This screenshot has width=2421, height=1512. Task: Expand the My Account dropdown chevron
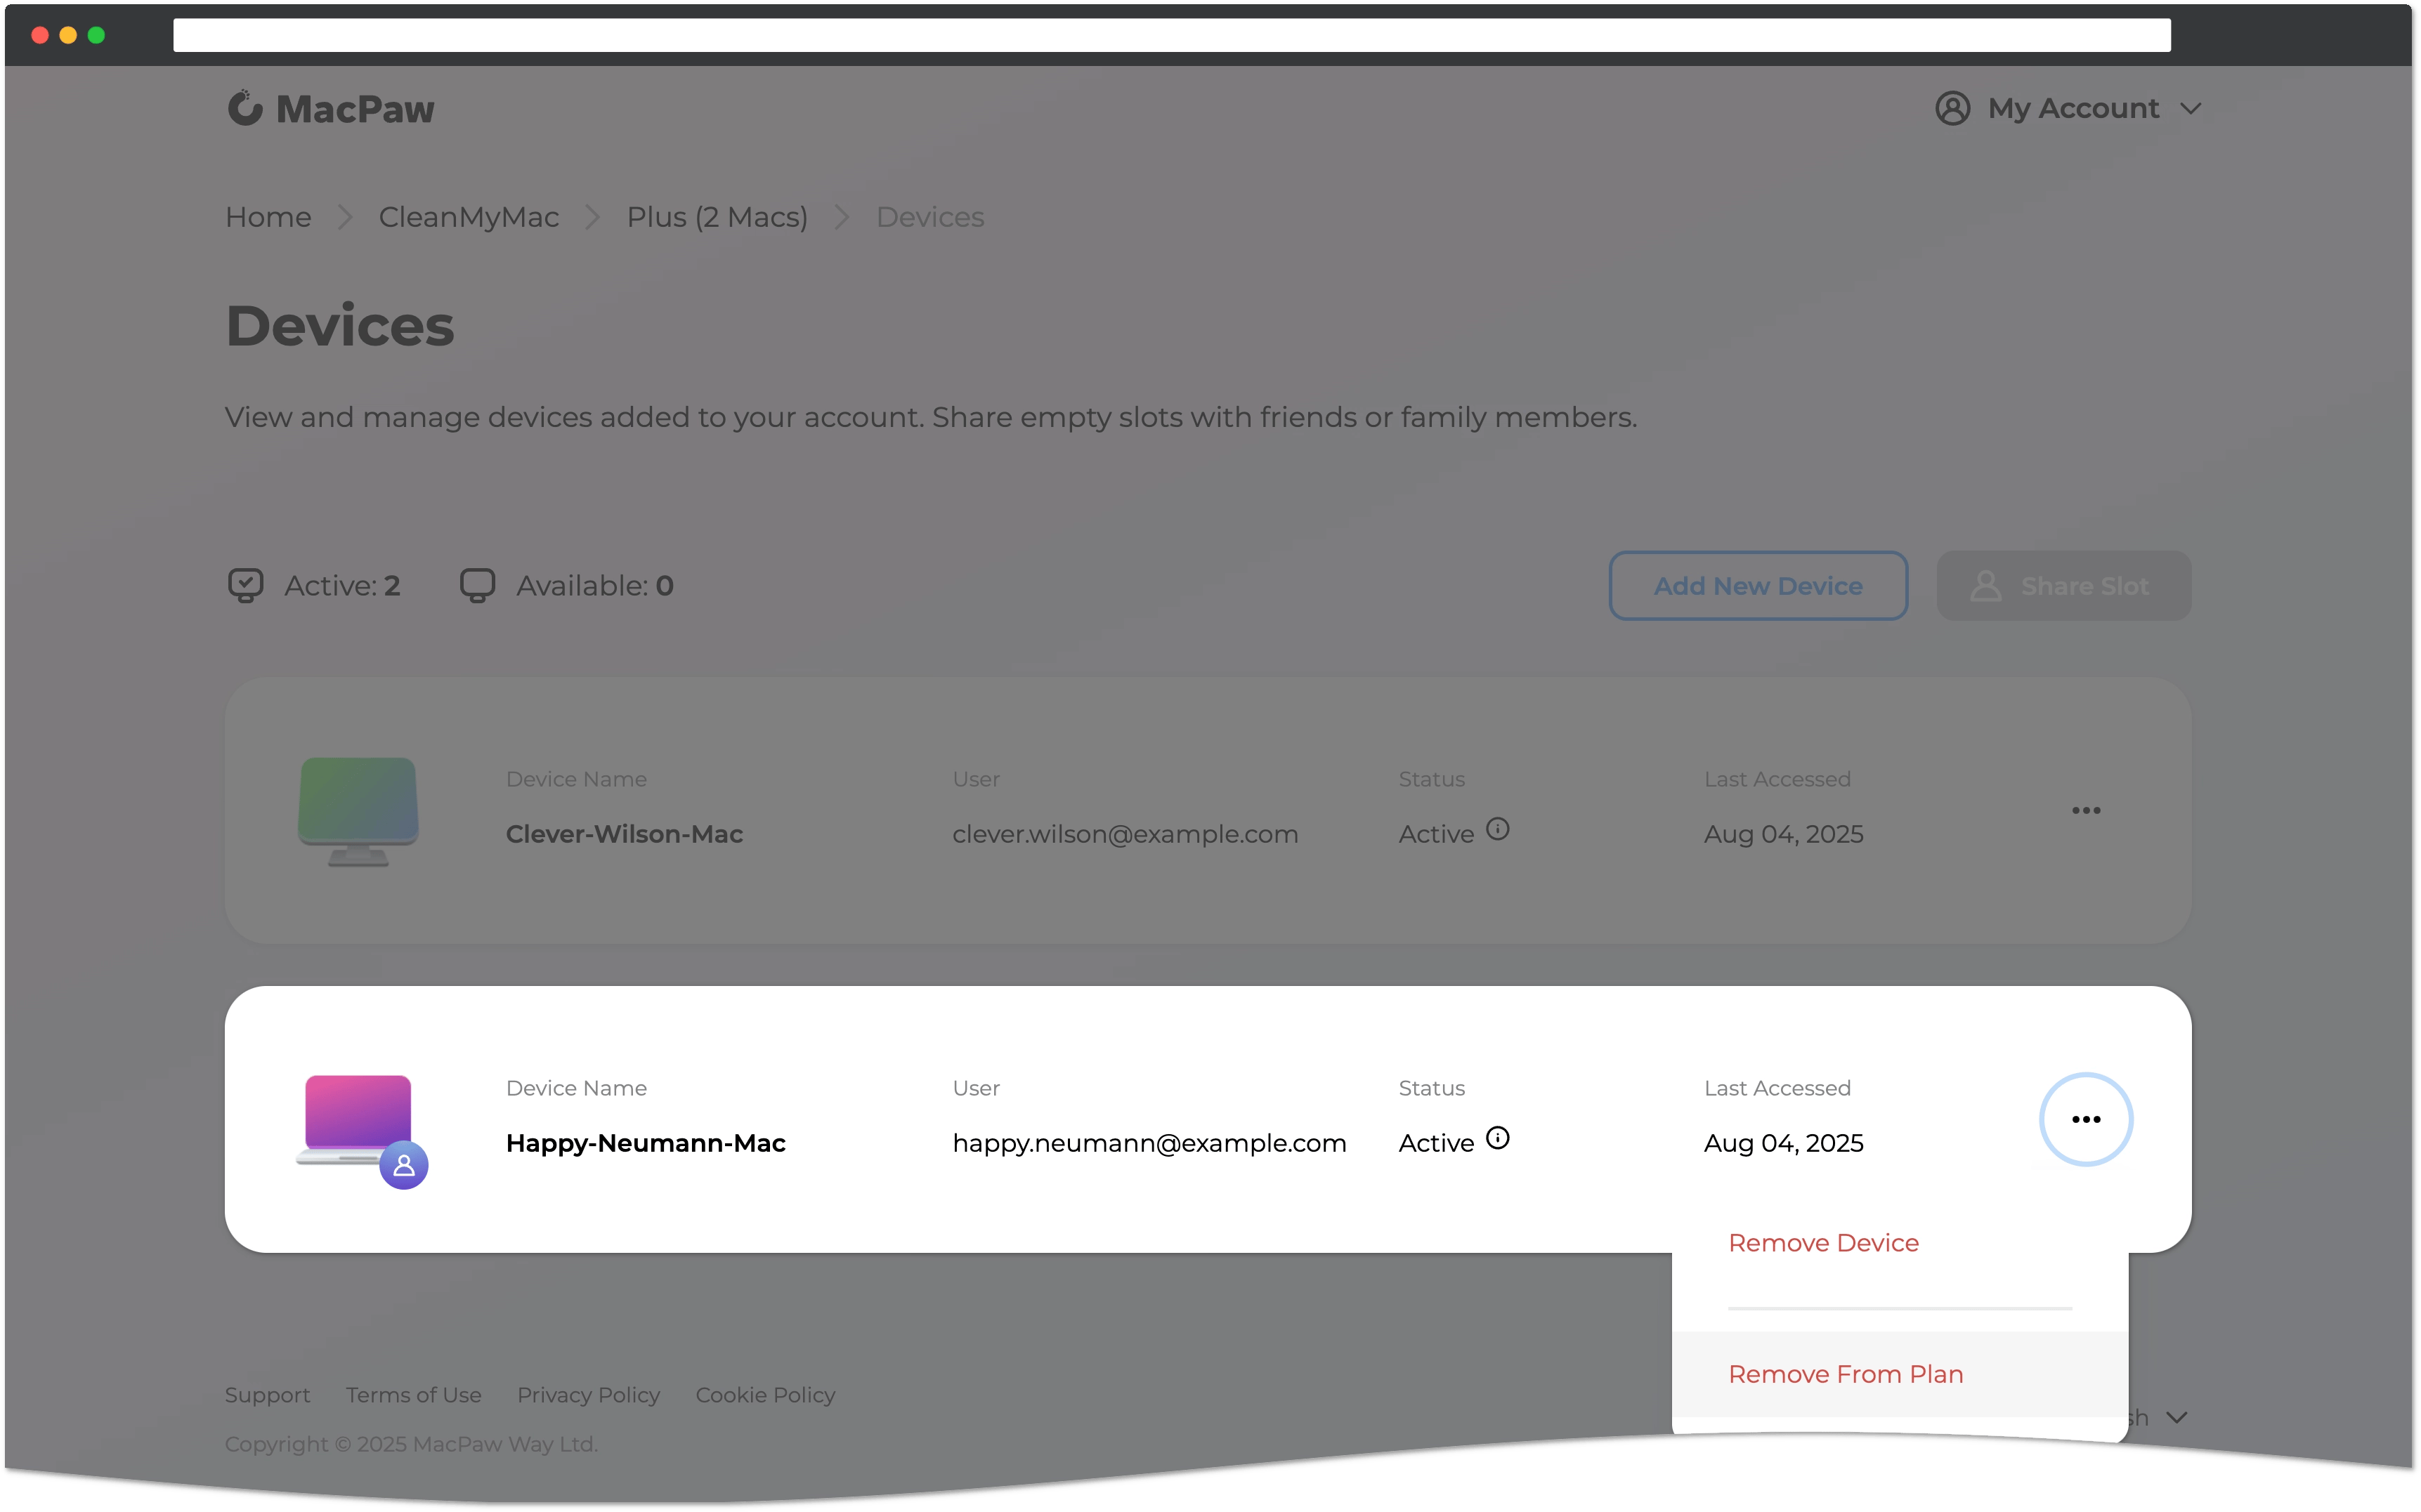coord(2190,109)
